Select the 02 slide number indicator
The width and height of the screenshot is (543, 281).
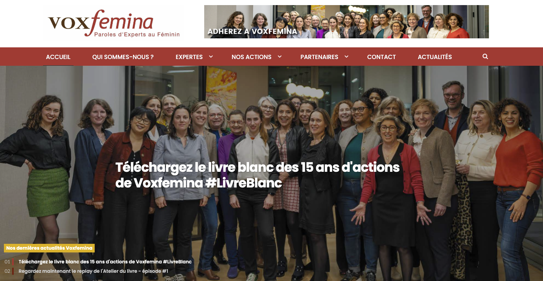click(x=7, y=271)
